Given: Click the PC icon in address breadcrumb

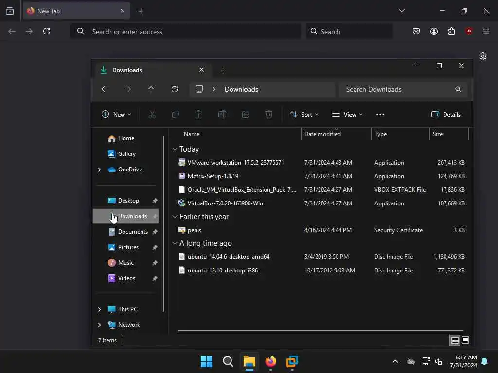Looking at the screenshot, I should coord(199,89).
